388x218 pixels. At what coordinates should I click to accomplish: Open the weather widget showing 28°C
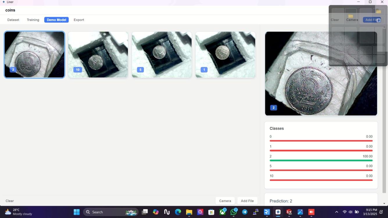pyautogui.click(x=19, y=212)
